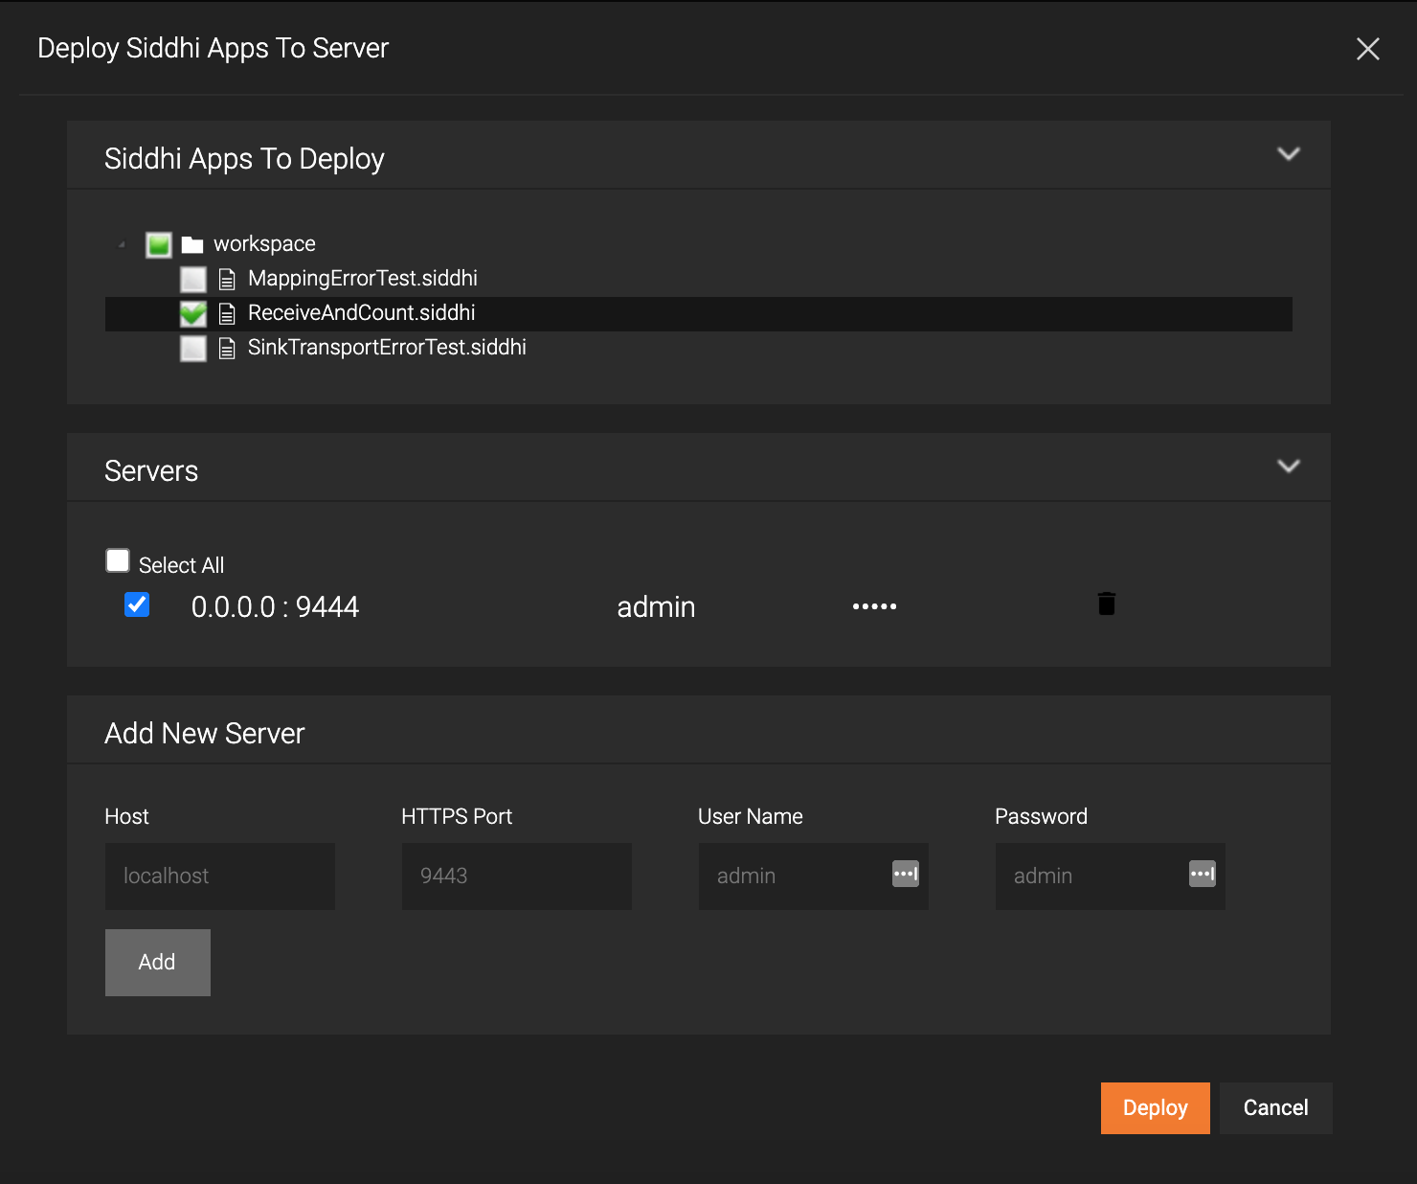Click the MappingErrorTest.siddhi file icon
The image size is (1417, 1184).
(x=227, y=280)
